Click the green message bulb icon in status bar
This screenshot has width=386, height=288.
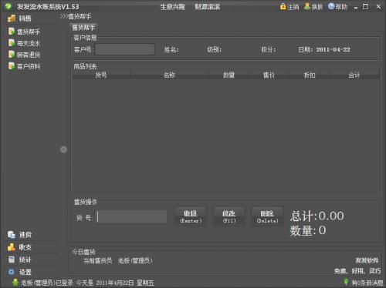(x=347, y=282)
